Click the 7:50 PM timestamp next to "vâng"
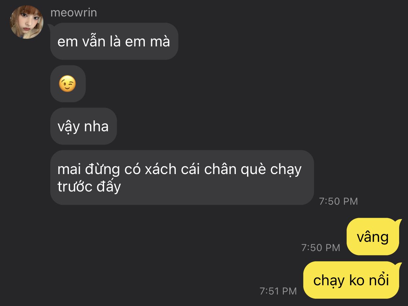This screenshot has width=408, height=306. tap(321, 247)
